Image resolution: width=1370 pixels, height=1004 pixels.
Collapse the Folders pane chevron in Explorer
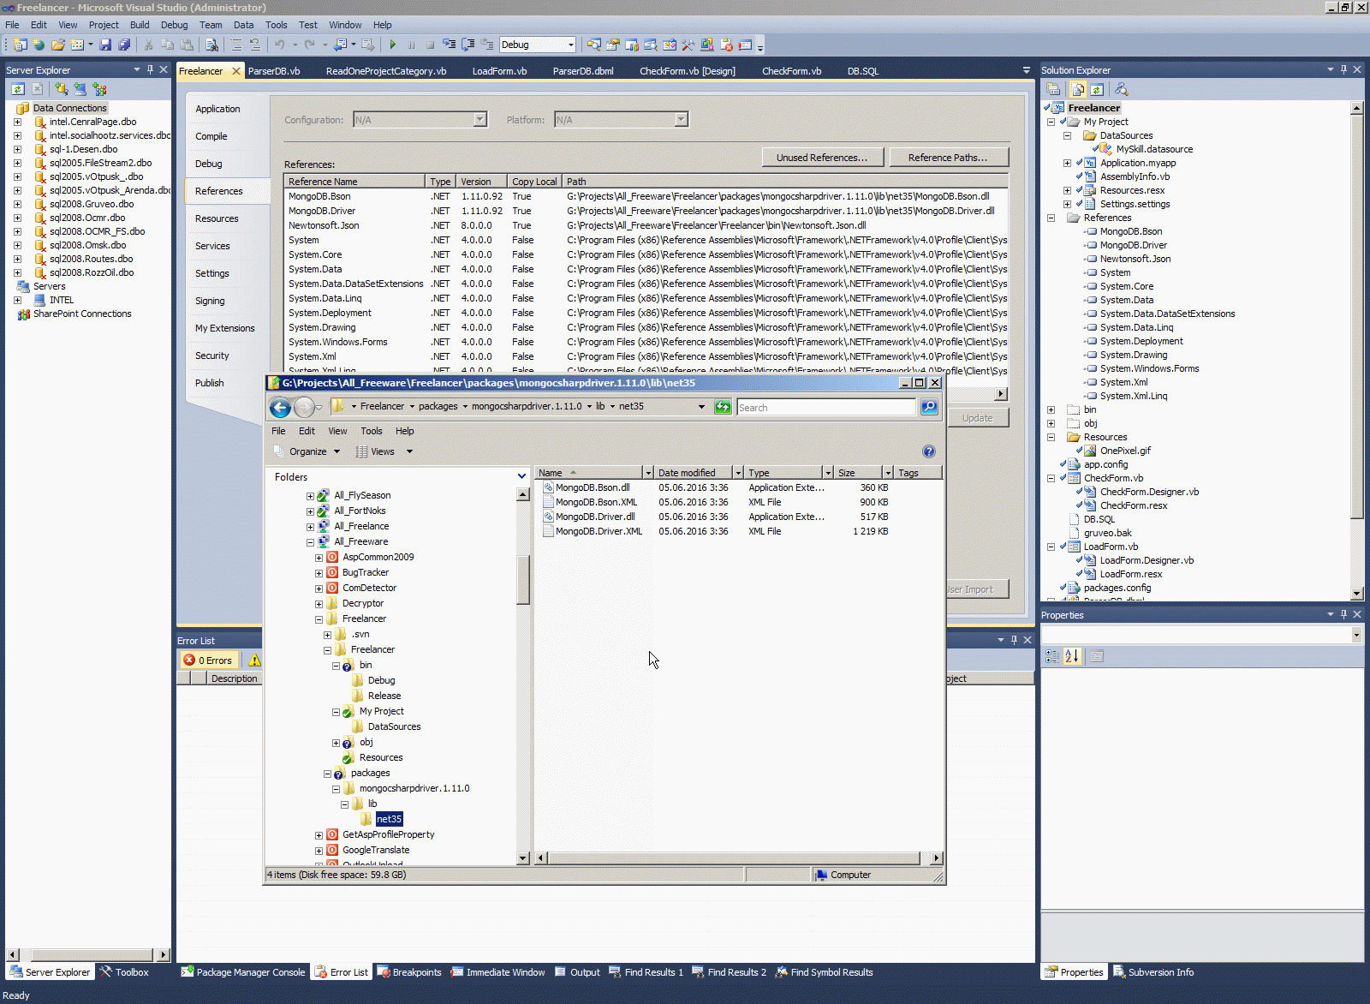coord(521,476)
